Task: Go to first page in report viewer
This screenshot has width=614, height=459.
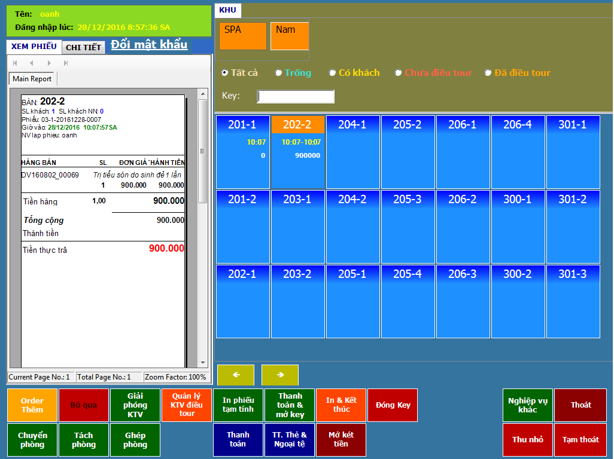Action: pos(15,63)
